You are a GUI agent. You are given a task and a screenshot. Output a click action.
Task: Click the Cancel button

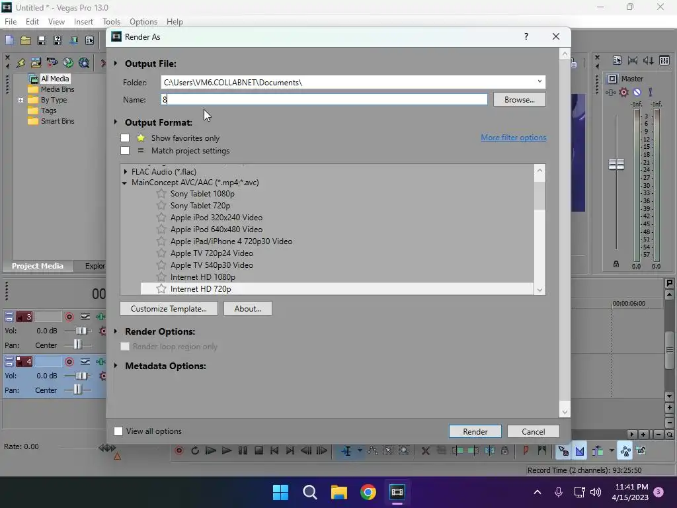pyautogui.click(x=534, y=431)
